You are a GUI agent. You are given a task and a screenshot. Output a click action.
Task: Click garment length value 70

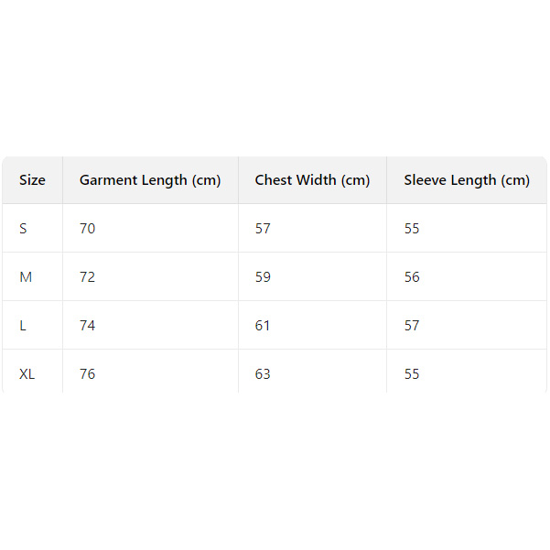88,229
